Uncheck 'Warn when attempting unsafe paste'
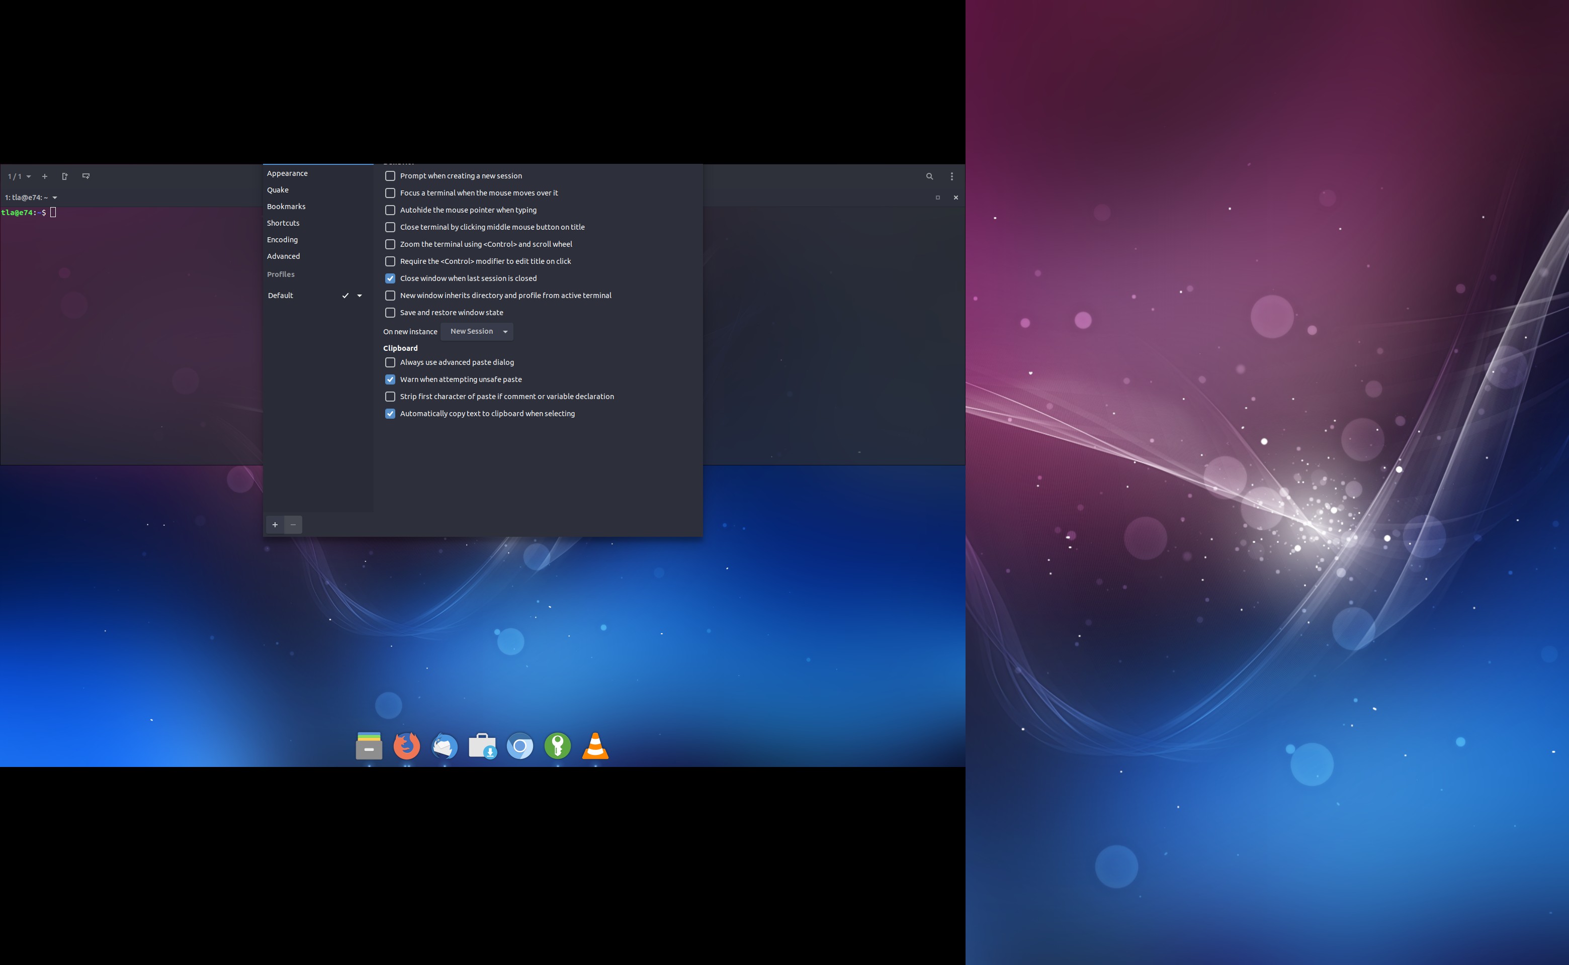Viewport: 1569px width, 965px height. tap(390, 379)
